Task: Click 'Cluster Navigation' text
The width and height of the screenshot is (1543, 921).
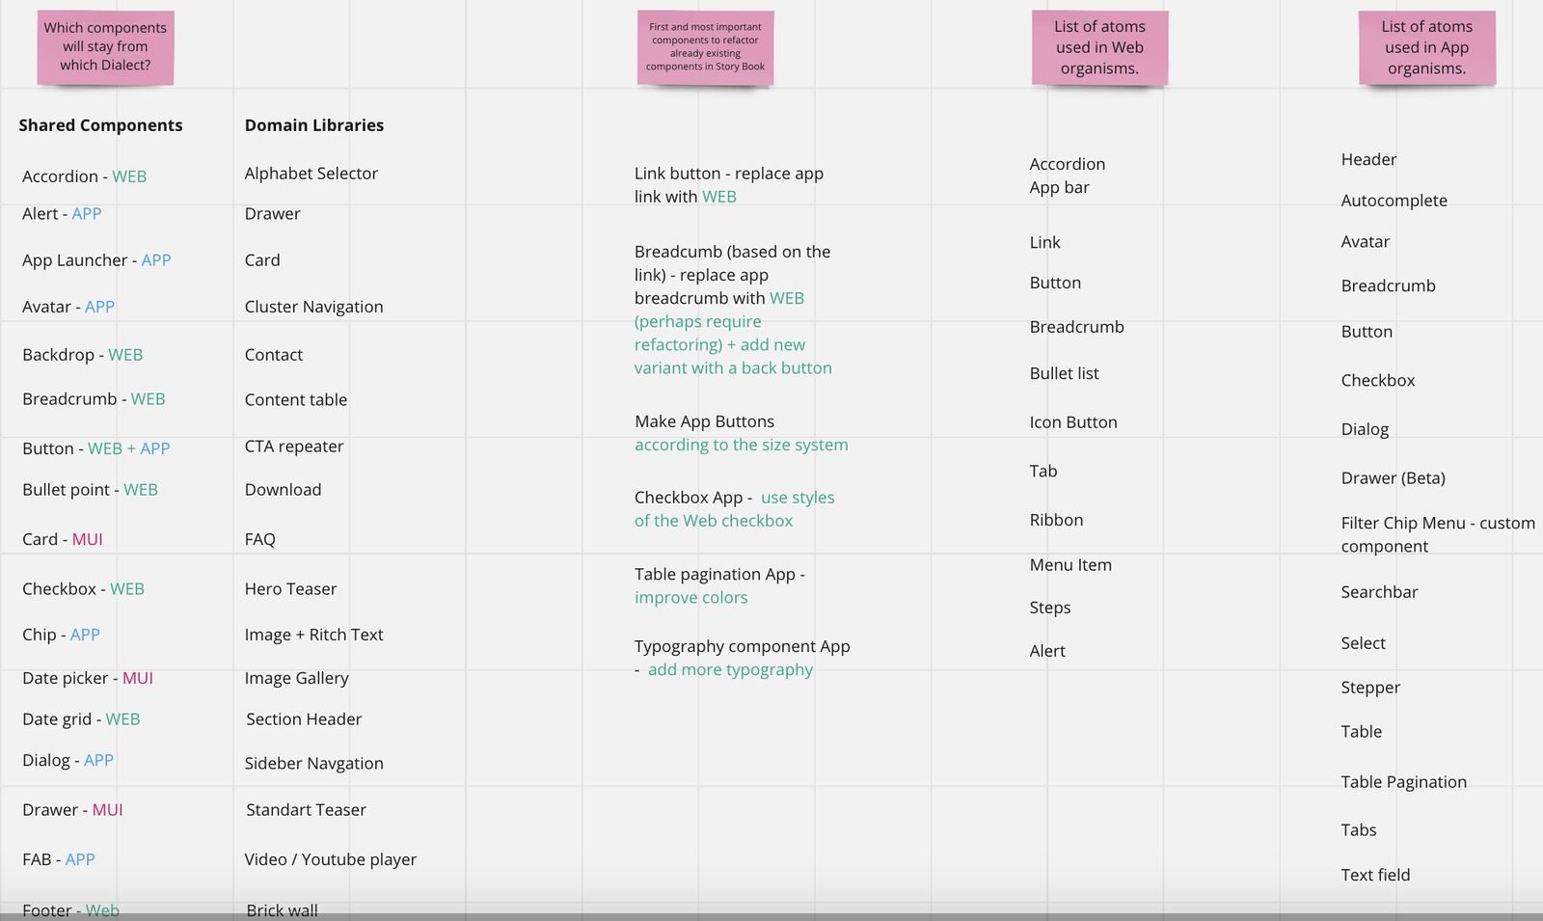Action: click(x=313, y=307)
